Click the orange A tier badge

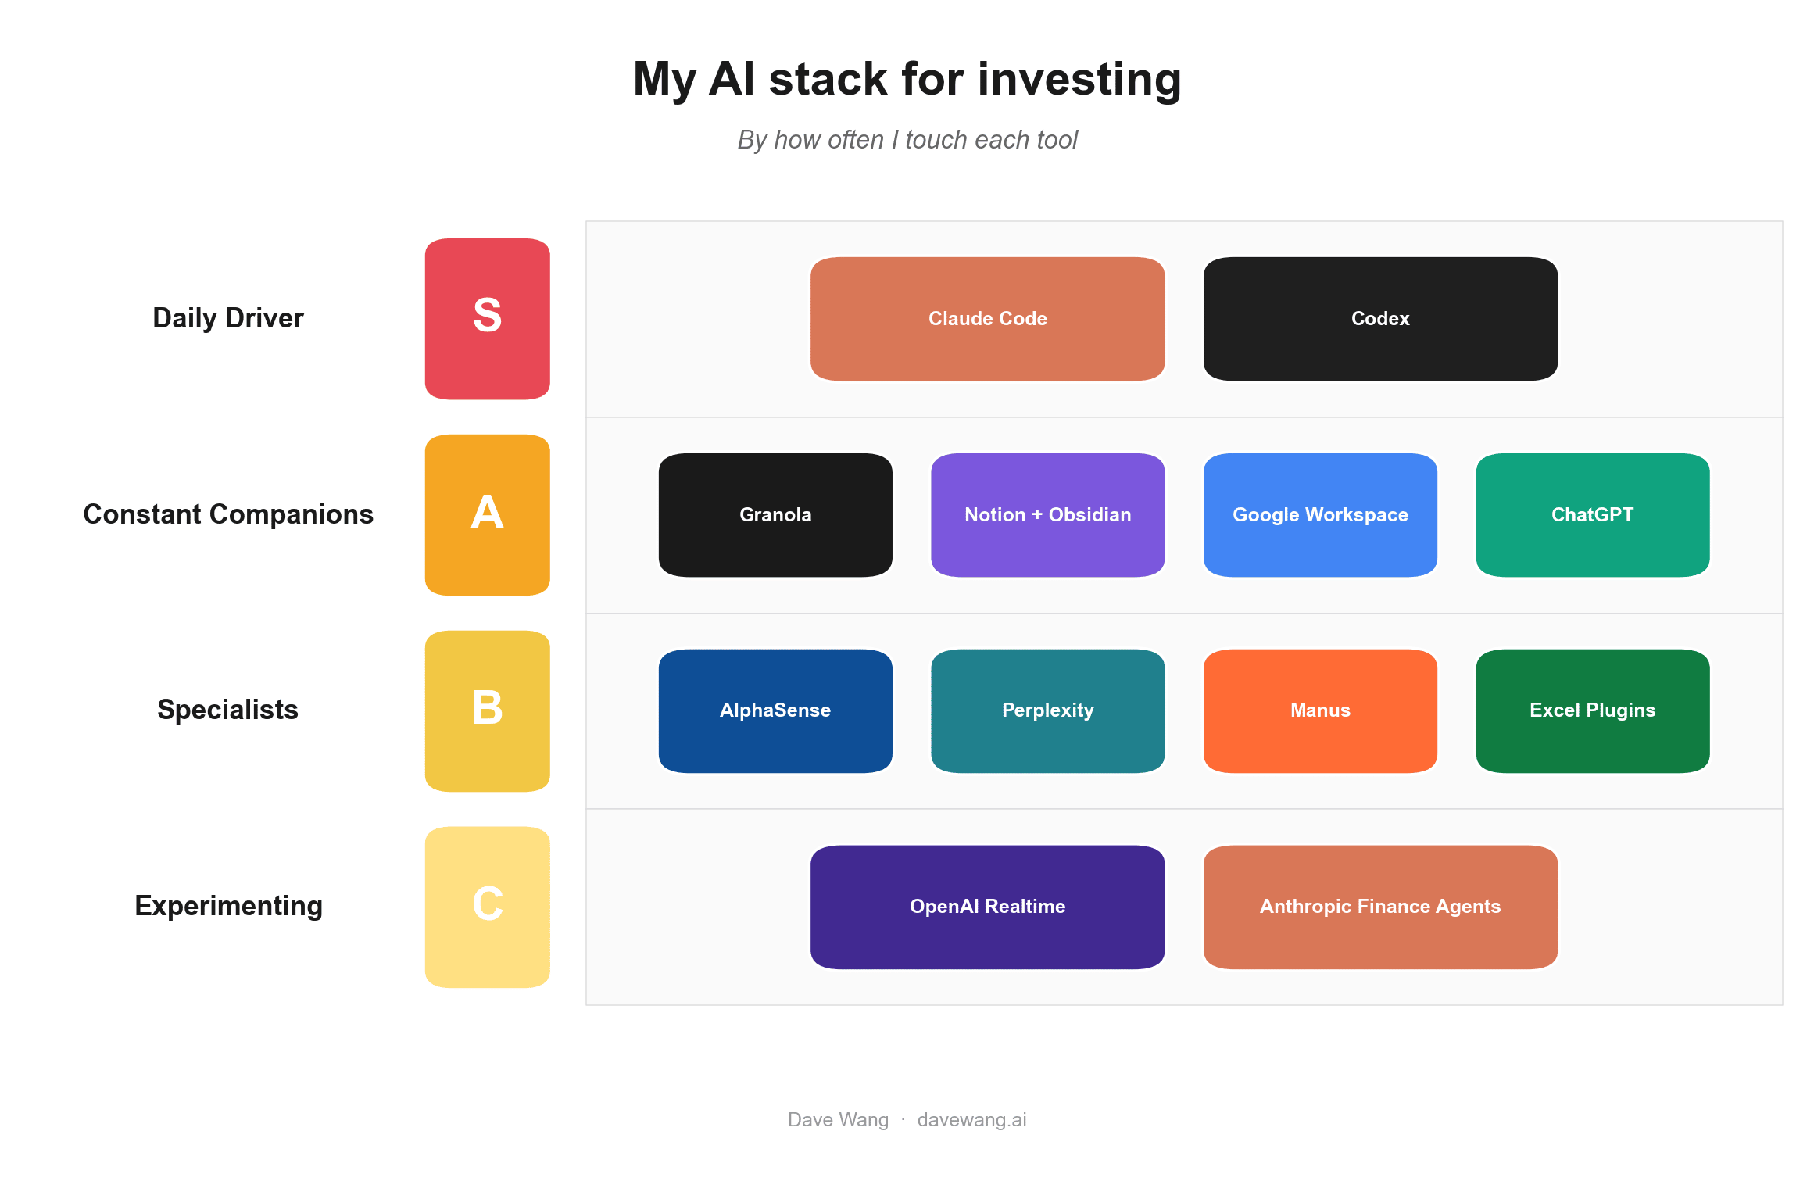coord(487,515)
